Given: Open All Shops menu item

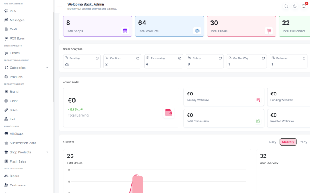Looking at the screenshot, I should tap(17, 134).
